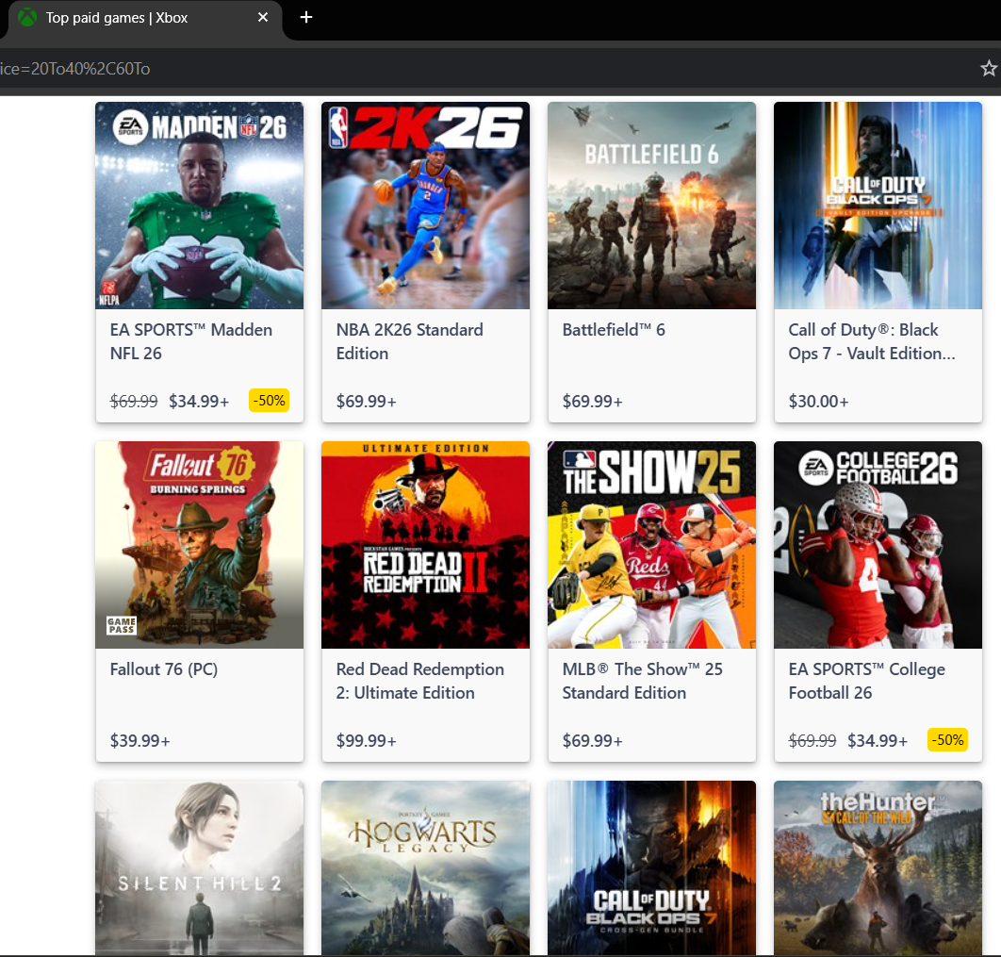Bookmark this page with the star icon

[988, 68]
